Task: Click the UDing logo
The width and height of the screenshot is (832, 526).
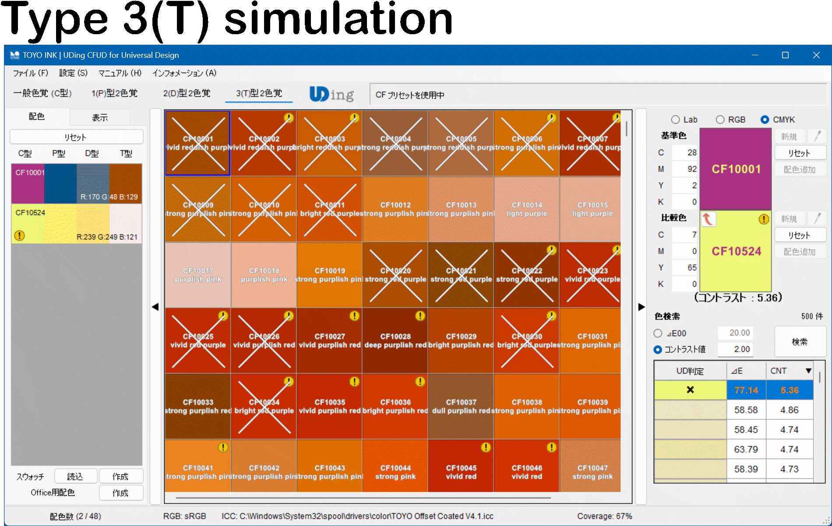Action: tap(331, 94)
